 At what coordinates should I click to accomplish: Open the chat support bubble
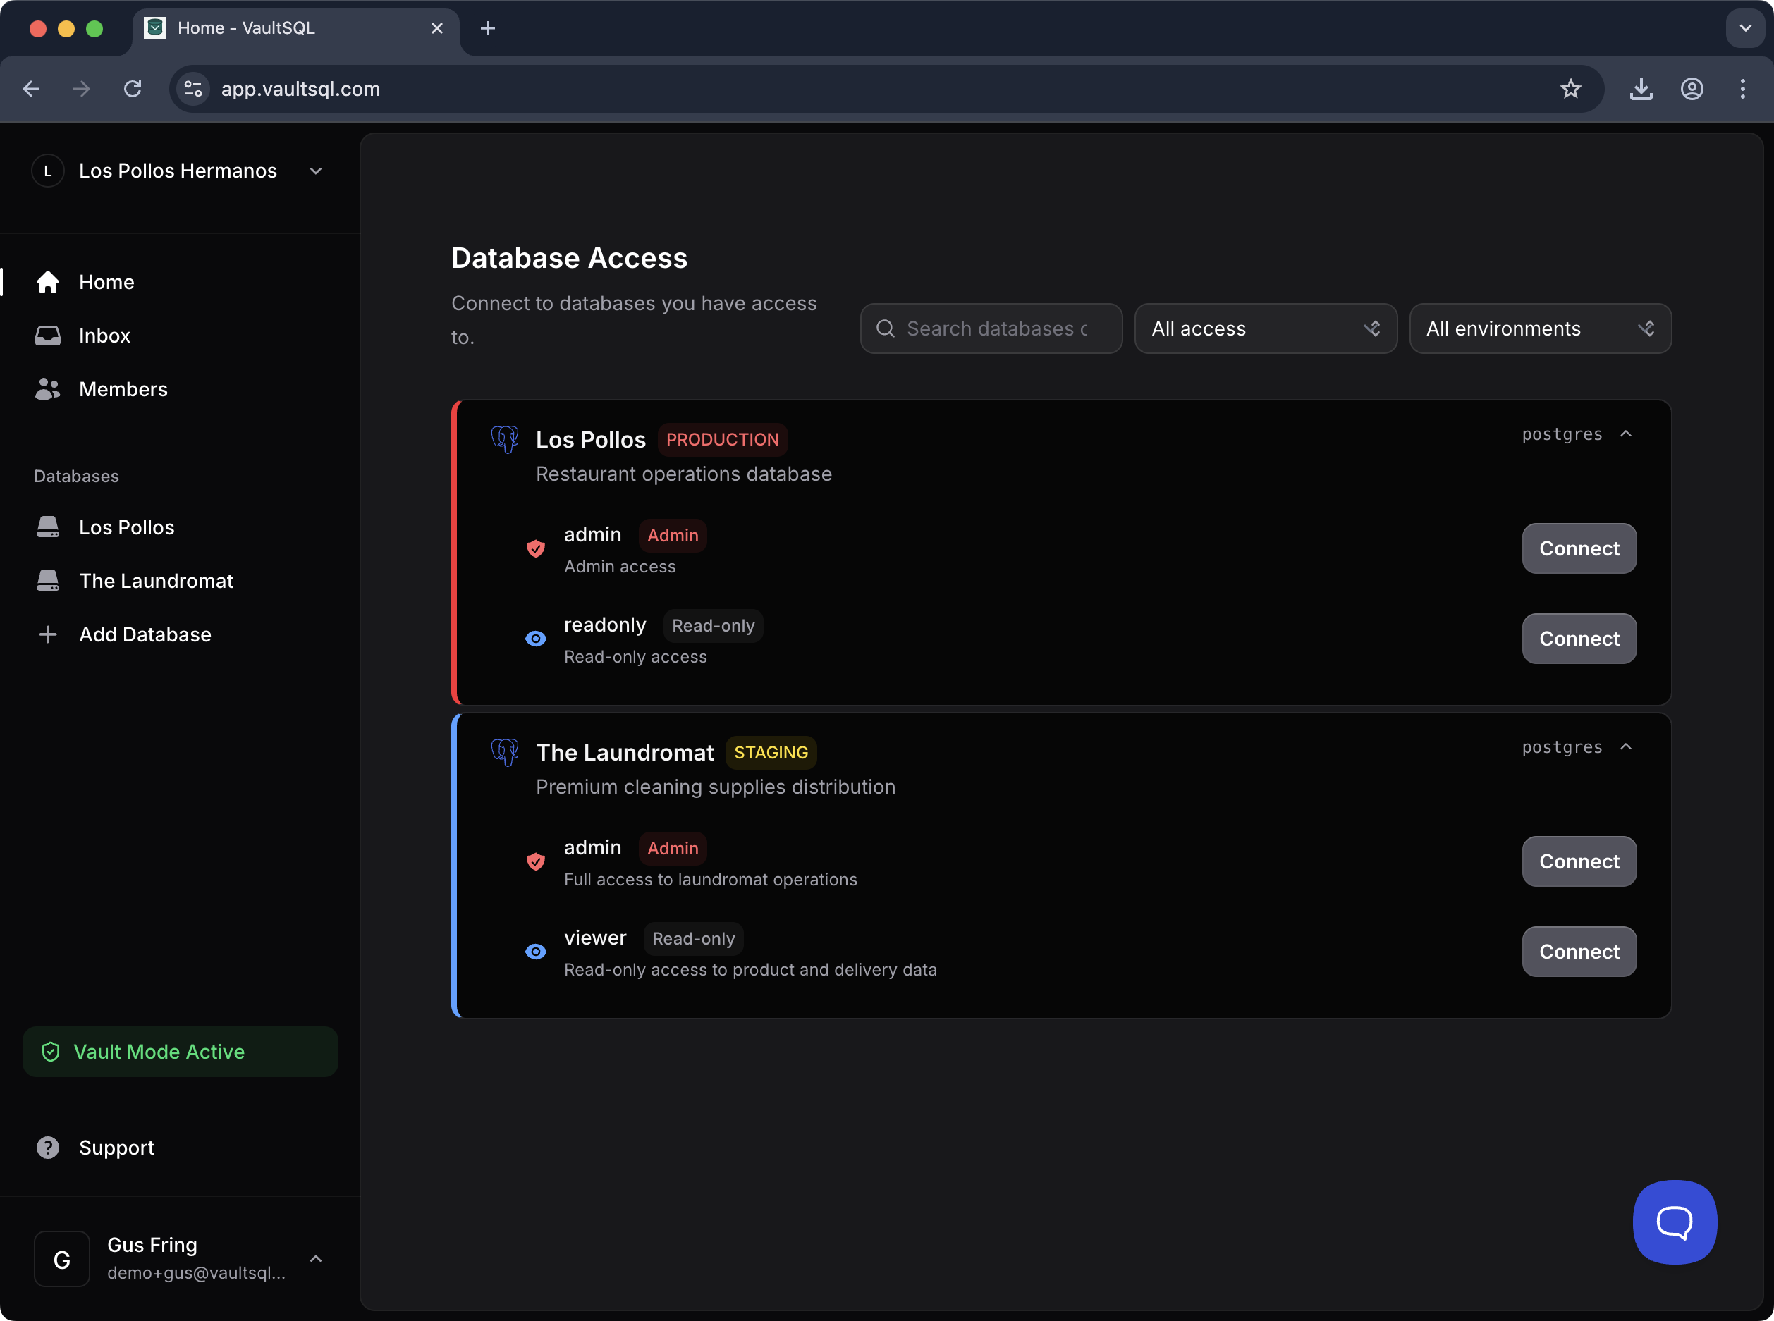pyautogui.click(x=1675, y=1222)
